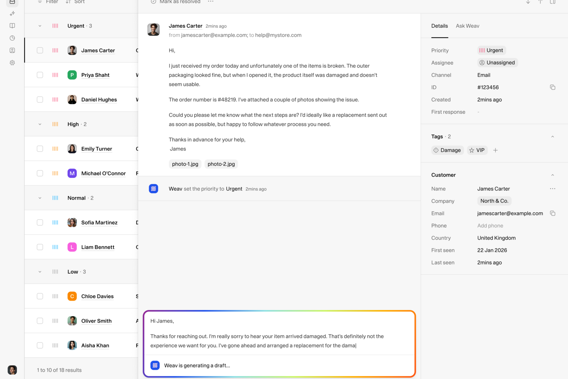568x379 pixels.
Task: Open the book knowledge base sidebar icon
Action: tap(12, 26)
